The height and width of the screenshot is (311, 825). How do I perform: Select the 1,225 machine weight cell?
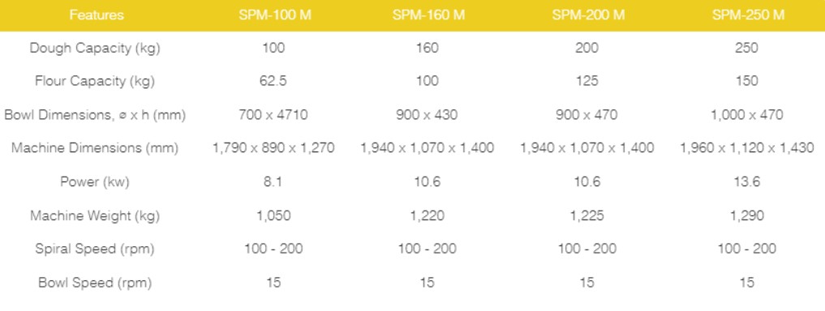(587, 216)
